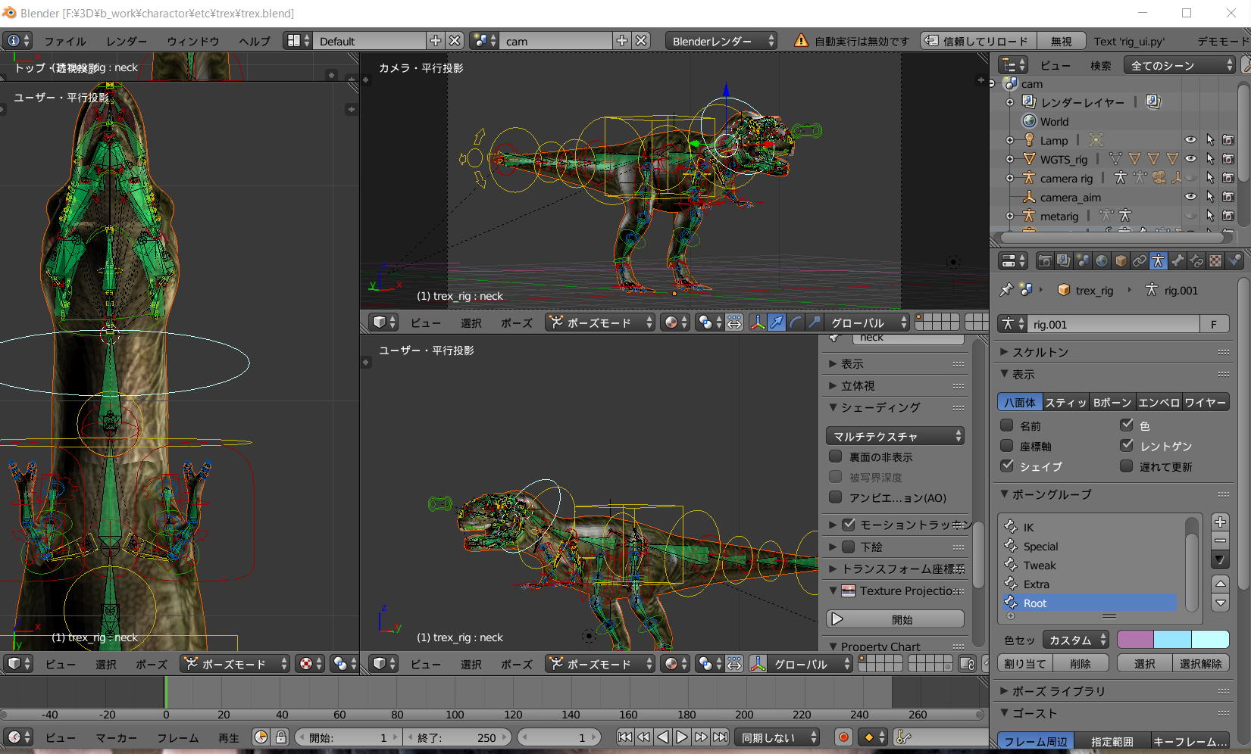Screen dimensions: 1251x754
Task: Click the 信頼してリロード button
Action: (977, 41)
